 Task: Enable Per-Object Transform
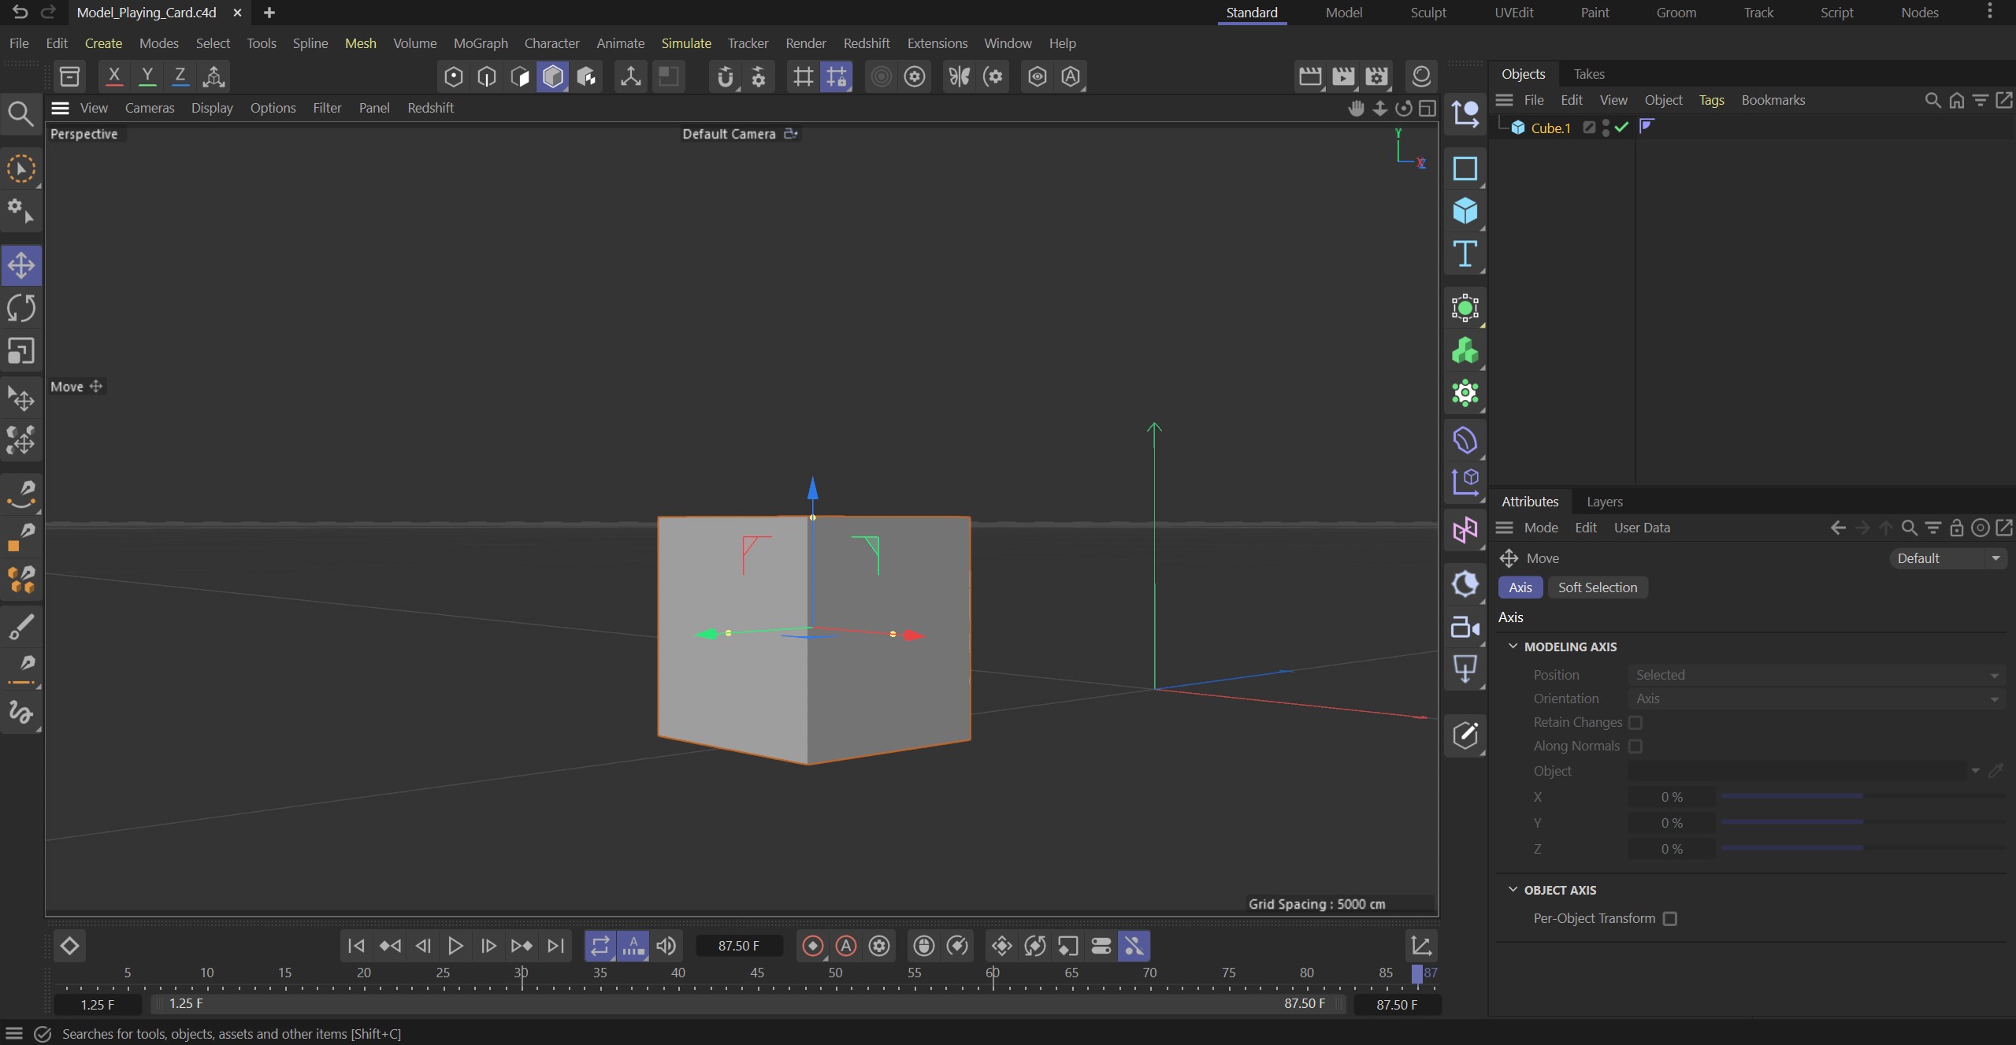[1669, 918]
